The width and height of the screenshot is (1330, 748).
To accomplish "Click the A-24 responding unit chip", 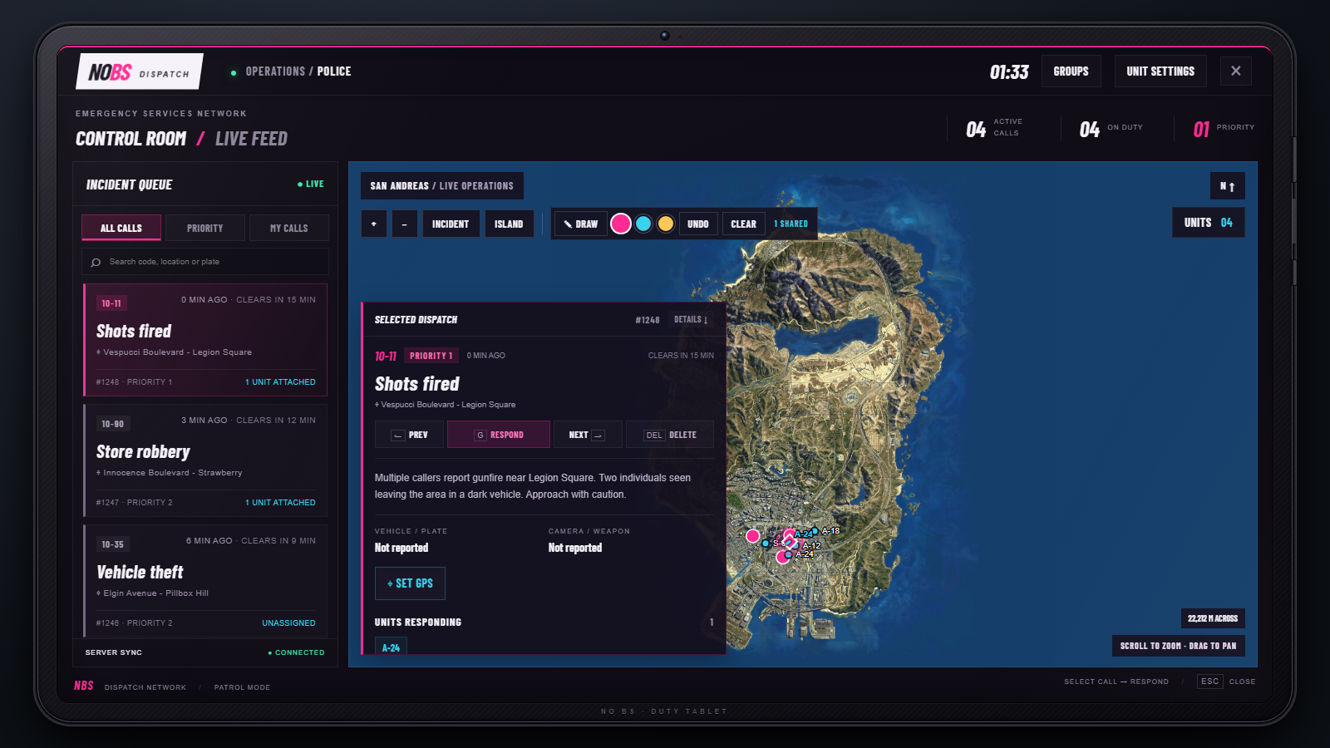I will 391,647.
